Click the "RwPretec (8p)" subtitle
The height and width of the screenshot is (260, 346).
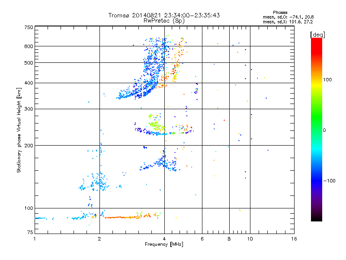[164, 21]
